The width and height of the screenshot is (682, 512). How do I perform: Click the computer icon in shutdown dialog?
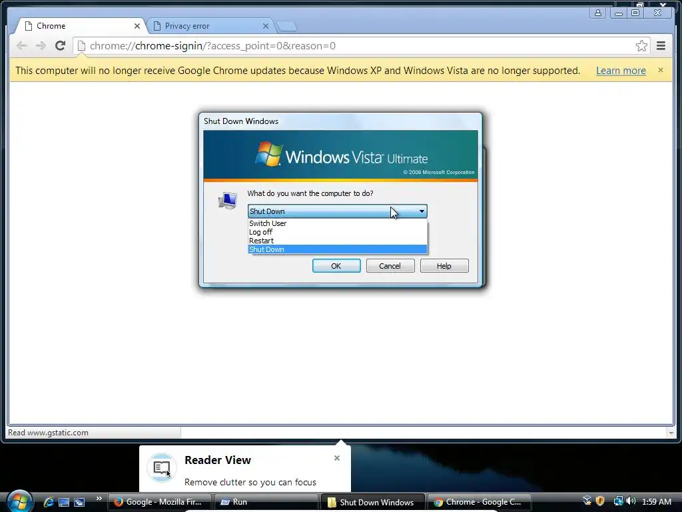tap(228, 200)
